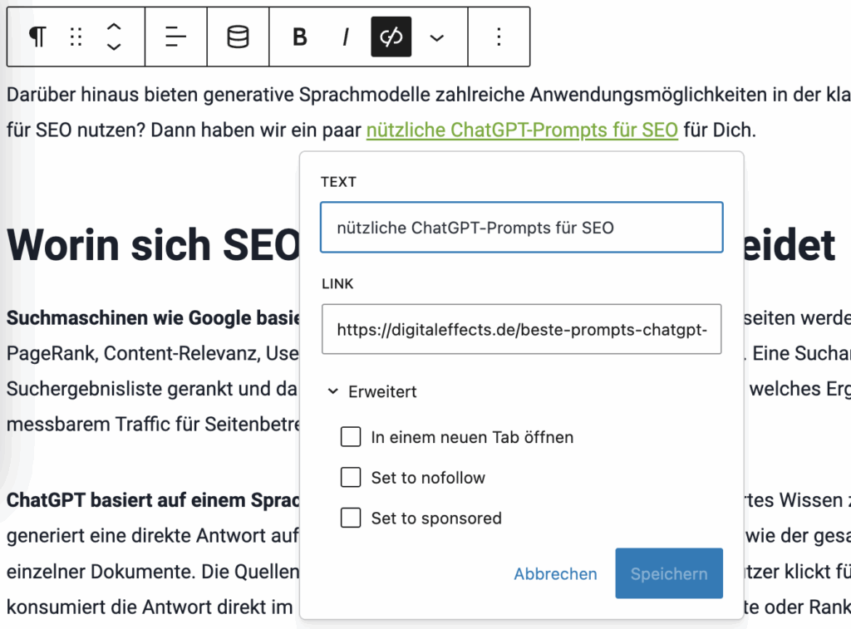Click the Abbrechen button
851x629 pixels.
[555, 574]
